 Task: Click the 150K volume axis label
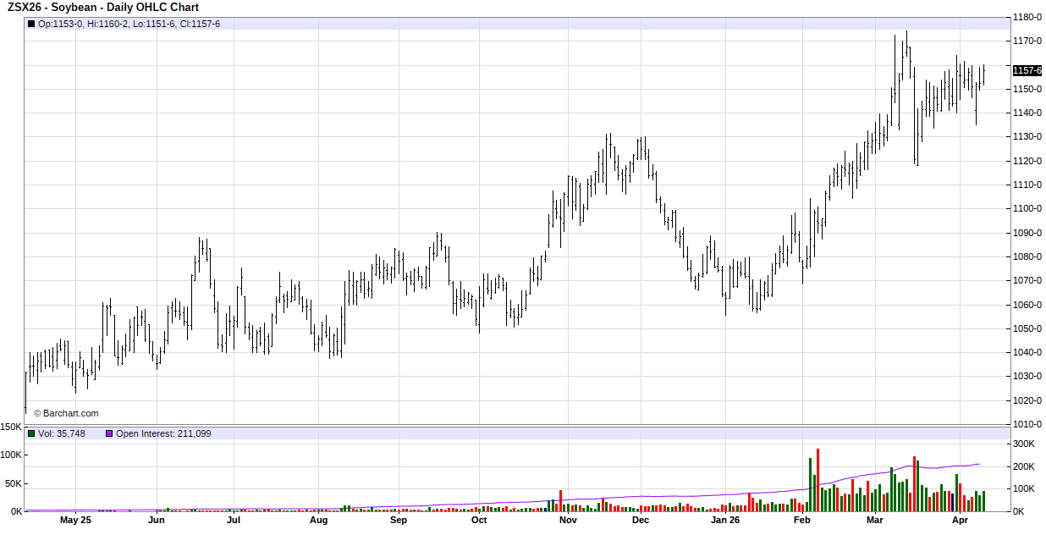11,427
